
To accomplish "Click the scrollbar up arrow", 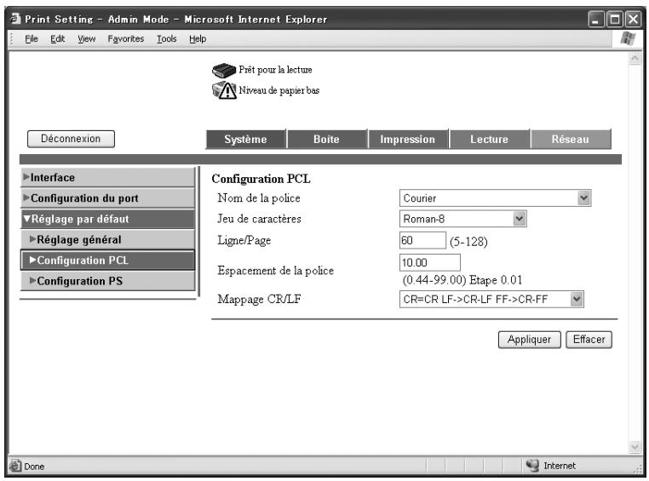I will (x=635, y=59).
